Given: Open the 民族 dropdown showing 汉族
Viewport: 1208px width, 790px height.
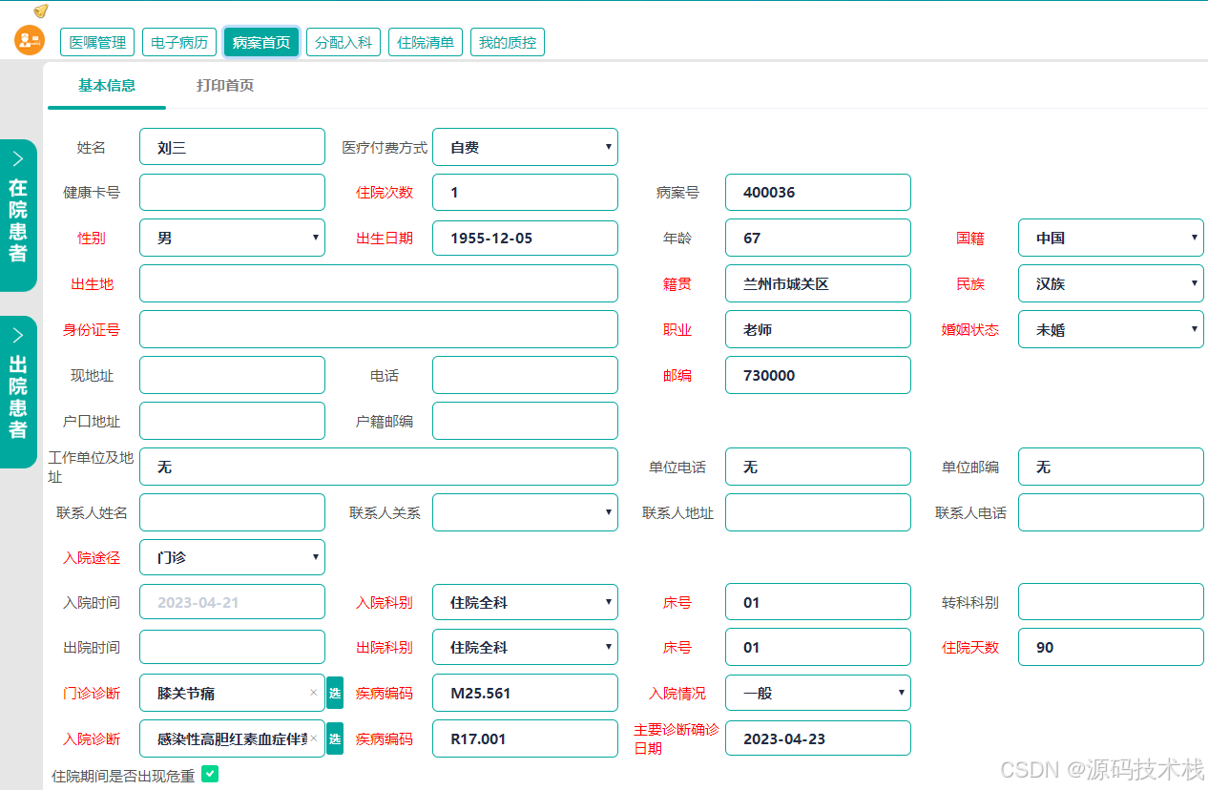Looking at the screenshot, I should click(1111, 283).
